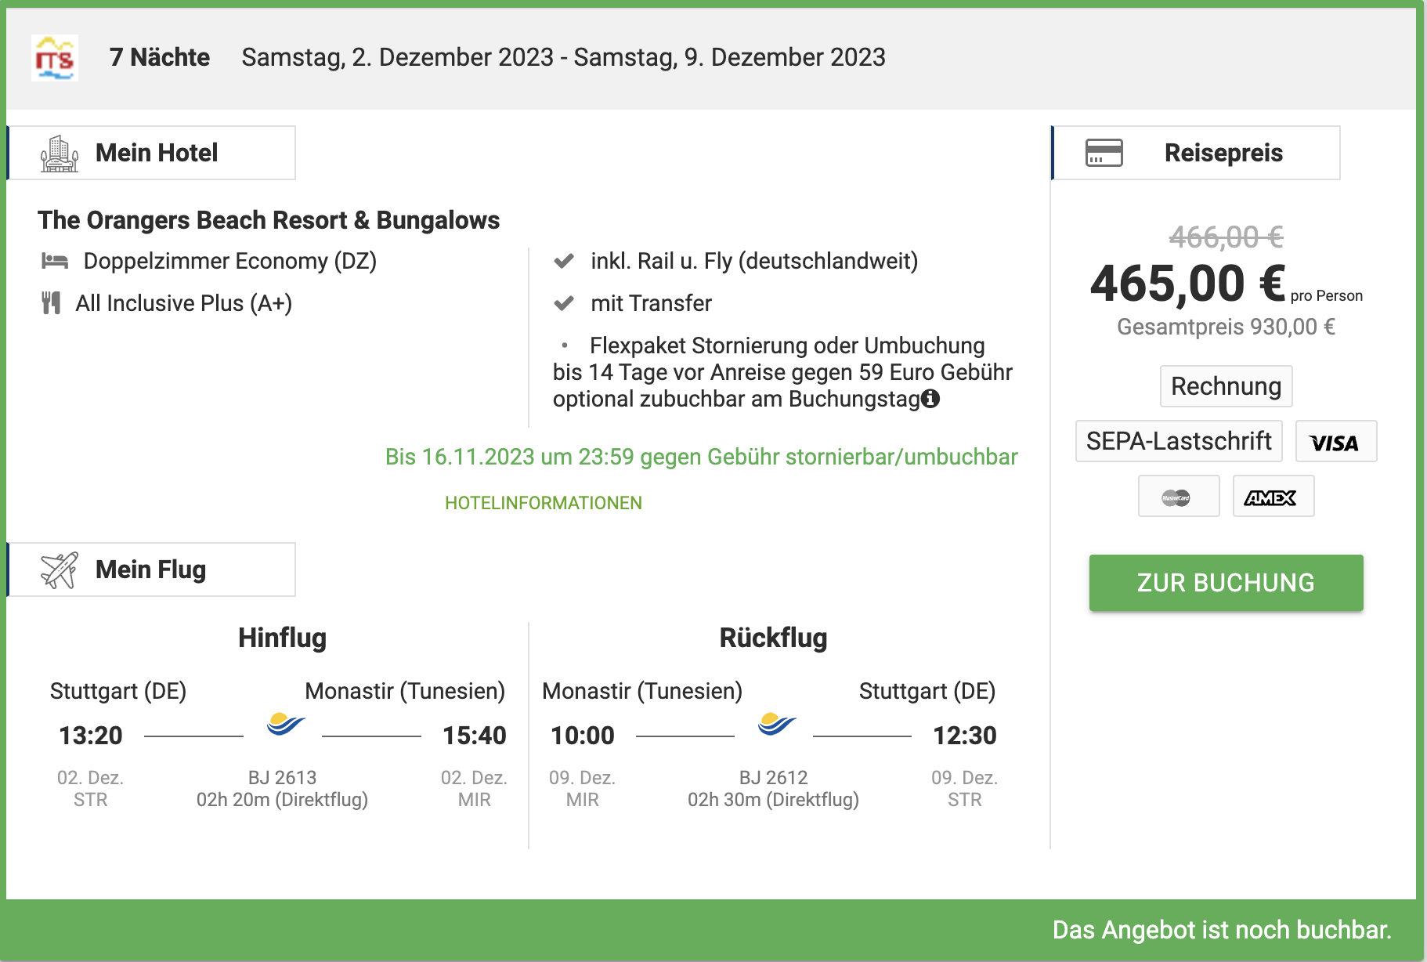The width and height of the screenshot is (1427, 962).
Task: Click the ITS tour operator logo
Action: coord(54,58)
